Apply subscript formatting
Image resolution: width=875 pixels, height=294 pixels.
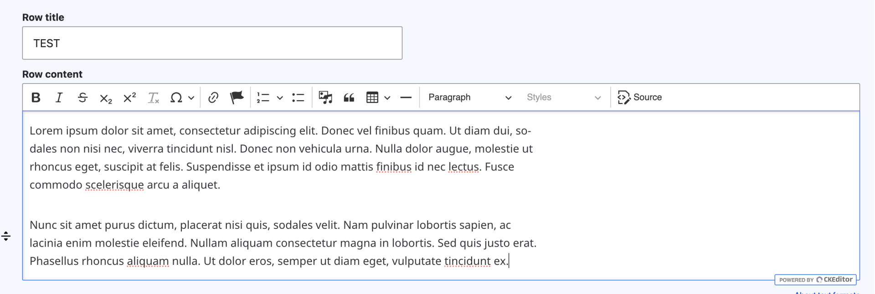(x=106, y=98)
